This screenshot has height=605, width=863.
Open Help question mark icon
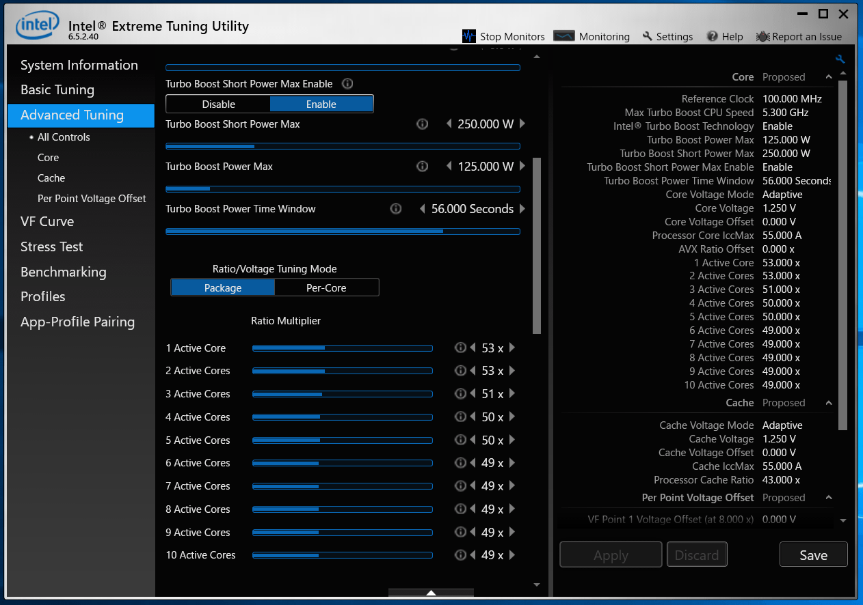point(713,36)
